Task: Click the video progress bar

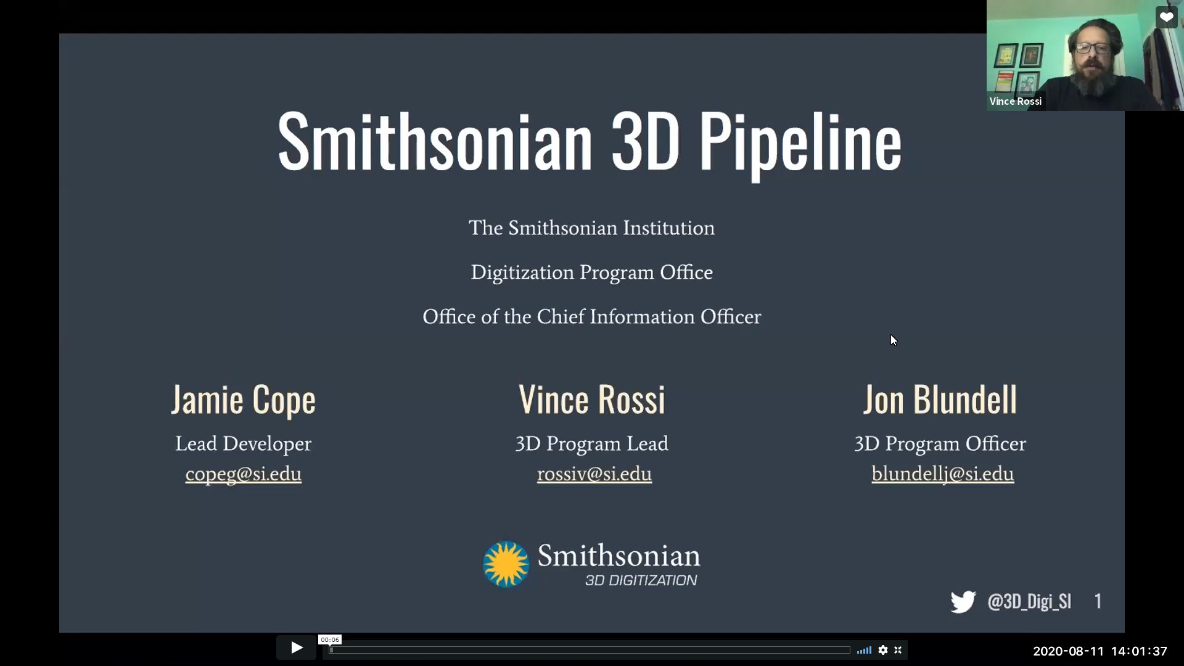Action: coord(590,650)
